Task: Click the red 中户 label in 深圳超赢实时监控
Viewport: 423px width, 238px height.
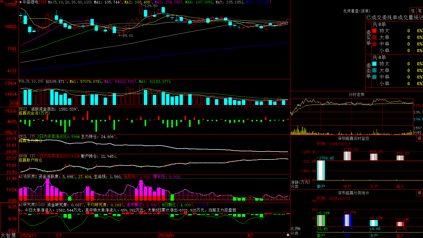Action: 347,186
